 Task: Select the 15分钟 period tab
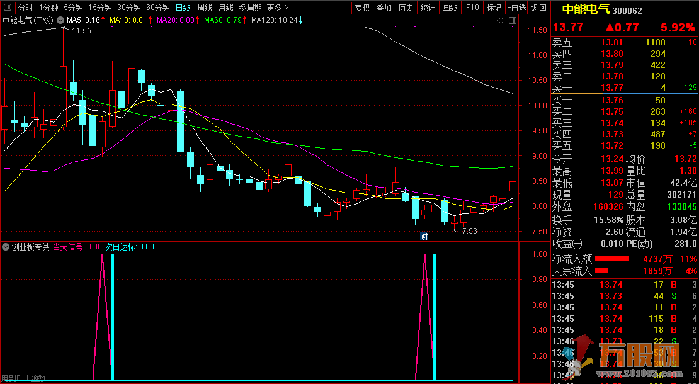tap(99, 8)
